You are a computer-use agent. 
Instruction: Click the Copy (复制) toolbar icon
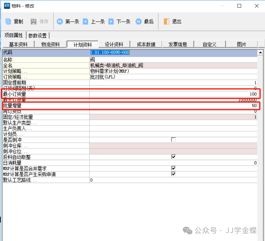(8, 21)
